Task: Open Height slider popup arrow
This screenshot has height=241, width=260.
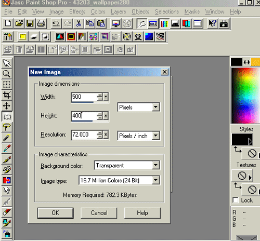Action: pyautogui.click(x=106, y=116)
